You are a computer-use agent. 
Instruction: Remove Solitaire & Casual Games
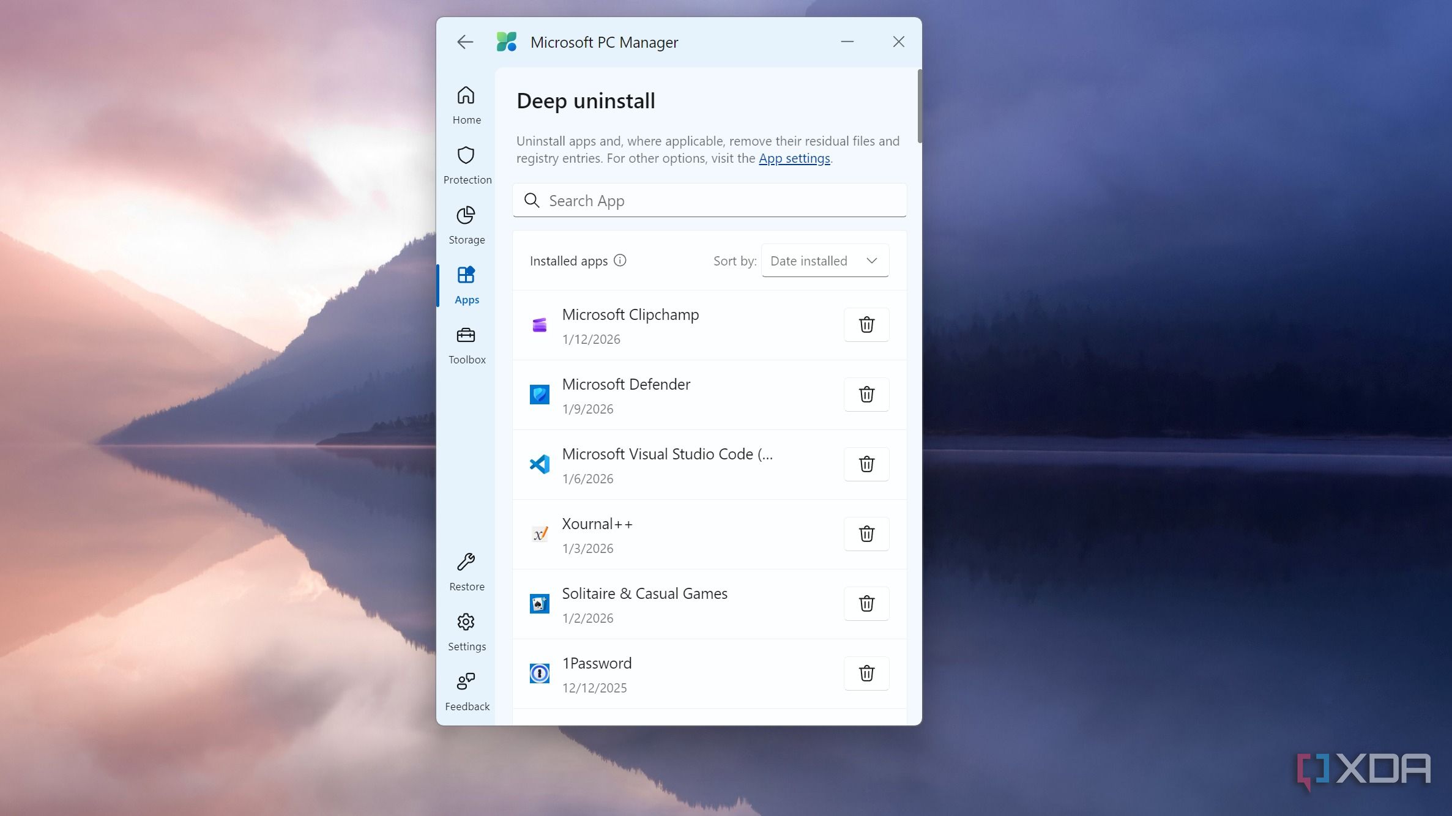[866, 604]
